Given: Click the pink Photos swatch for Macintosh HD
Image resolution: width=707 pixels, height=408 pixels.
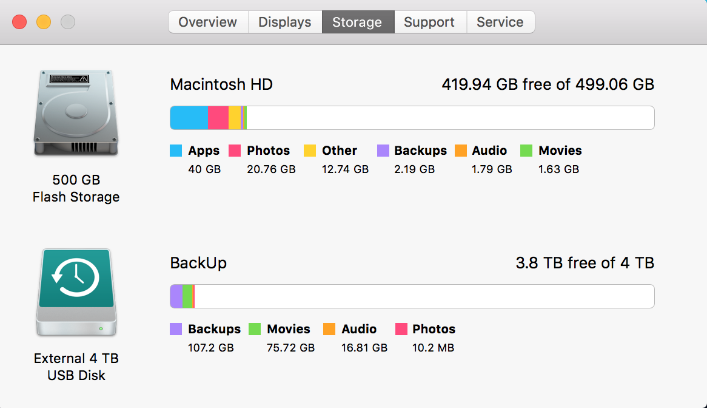Looking at the screenshot, I should 235,151.
